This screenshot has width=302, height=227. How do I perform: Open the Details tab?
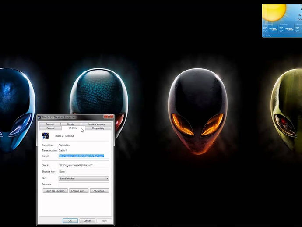click(70, 124)
